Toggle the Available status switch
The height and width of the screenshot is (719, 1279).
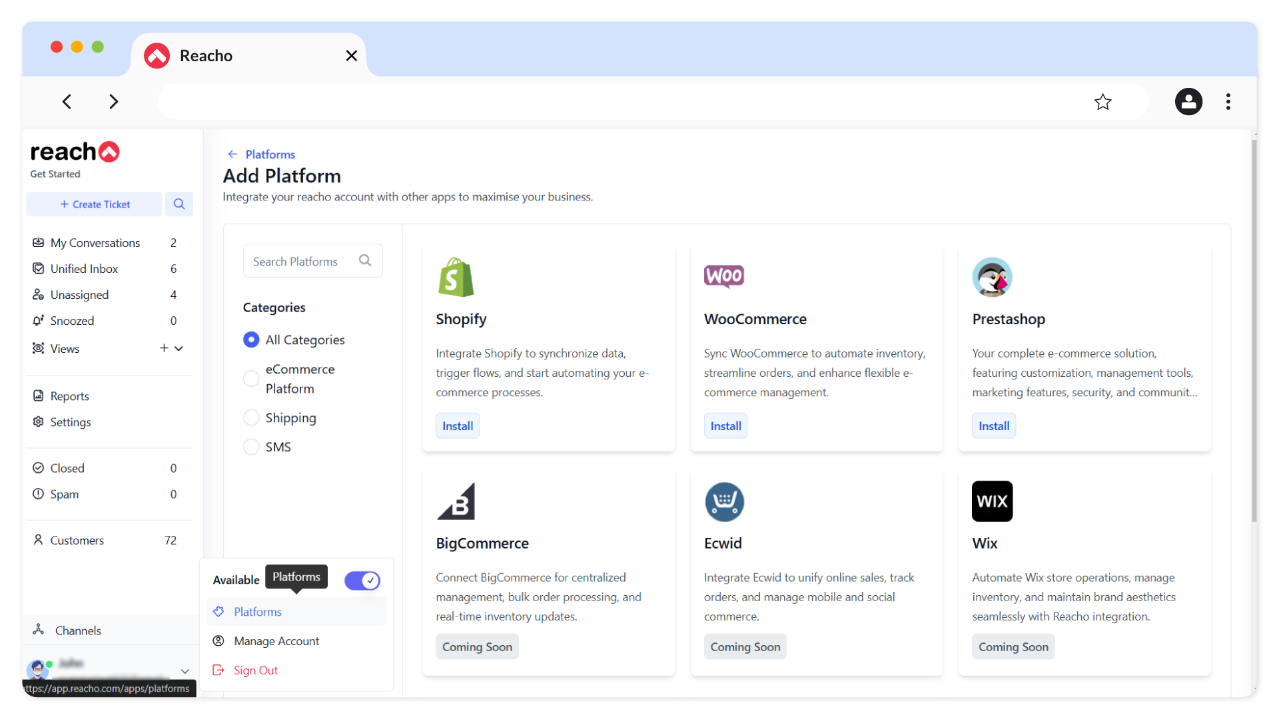(362, 581)
